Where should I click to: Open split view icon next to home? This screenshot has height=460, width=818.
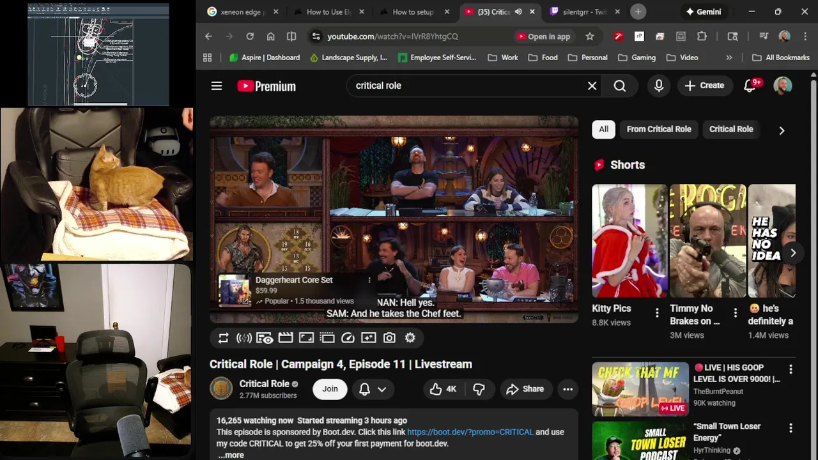(x=291, y=36)
